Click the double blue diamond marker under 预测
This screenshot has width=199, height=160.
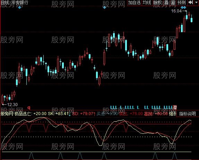pyautogui.click(x=183, y=8)
